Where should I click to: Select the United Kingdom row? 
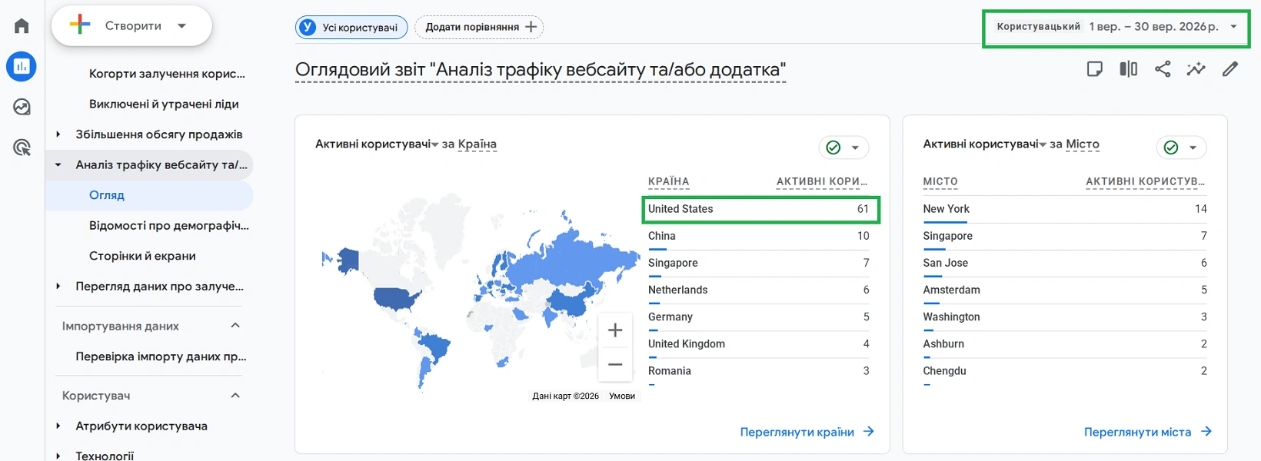pyautogui.click(x=758, y=343)
